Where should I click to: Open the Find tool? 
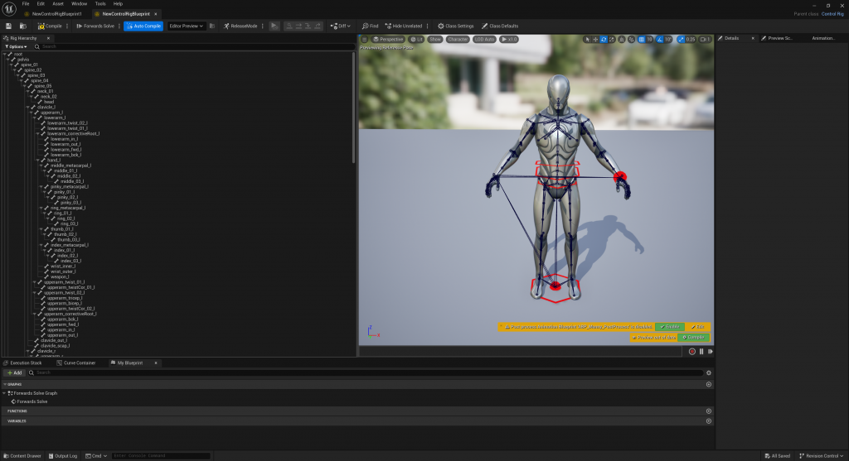coord(370,26)
